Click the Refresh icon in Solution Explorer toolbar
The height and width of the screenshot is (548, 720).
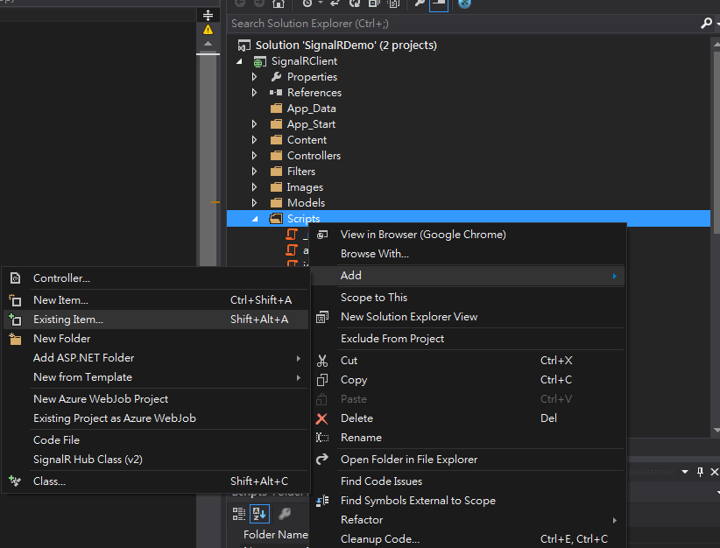click(x=355, y=4)
